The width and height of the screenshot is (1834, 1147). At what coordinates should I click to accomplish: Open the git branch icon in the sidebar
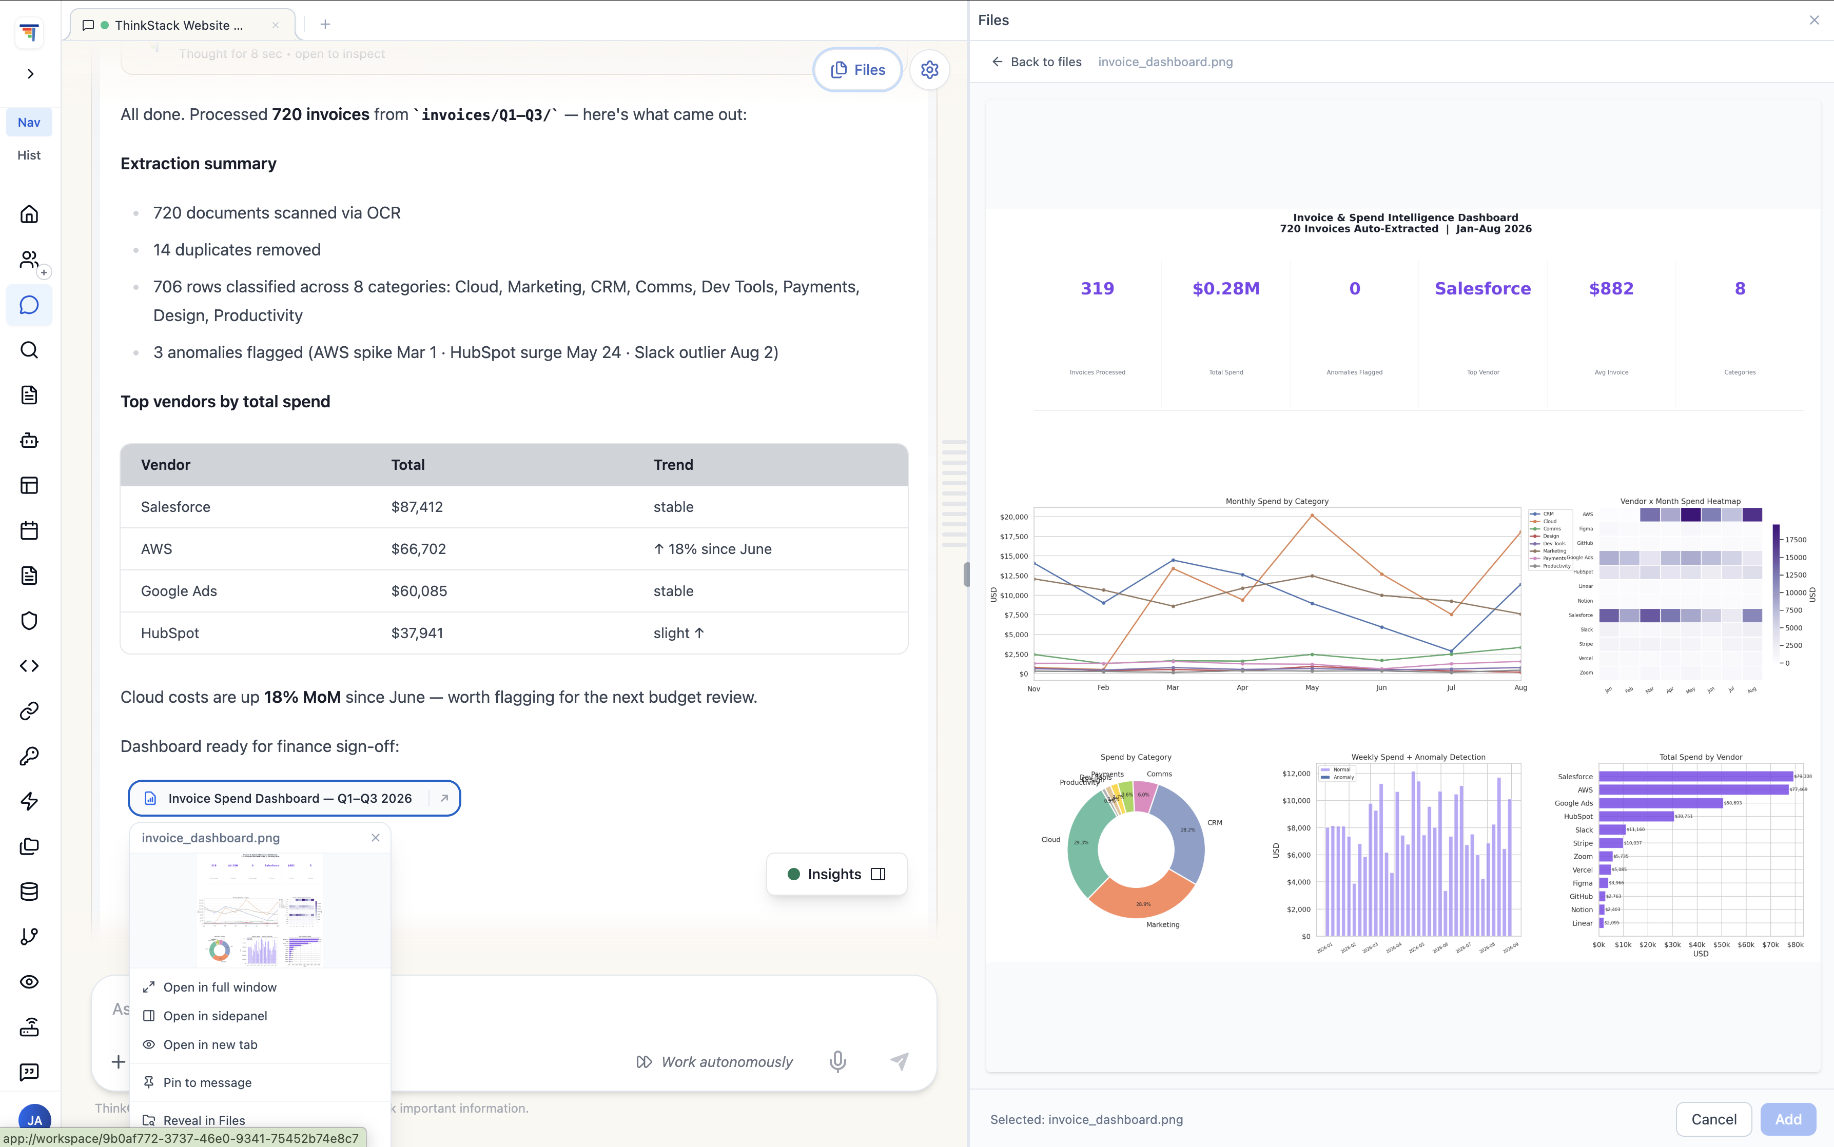[29, 937]
